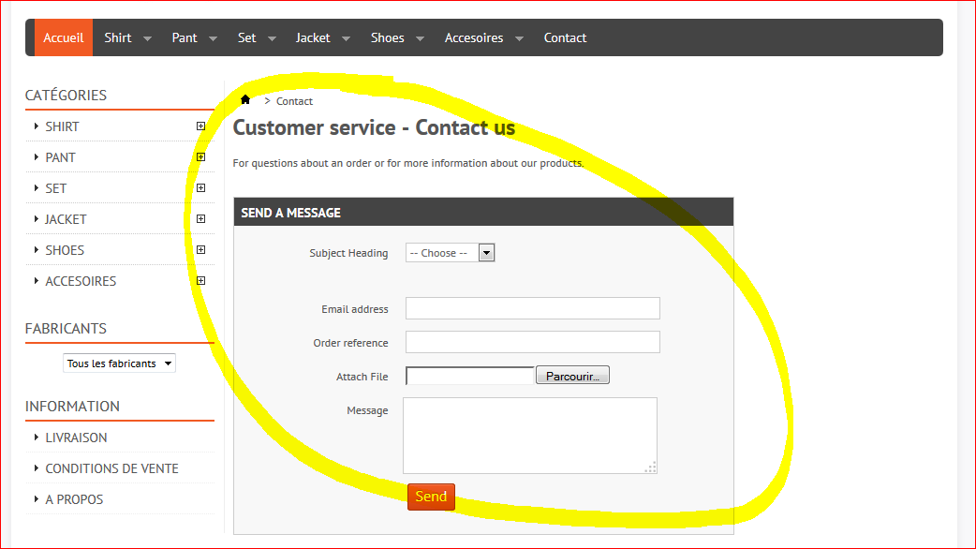Image resolution: width=976 pixels, height=549 pixels.
Task: Click the Customer service - Contact us title
Action: [x=374, y=127]
